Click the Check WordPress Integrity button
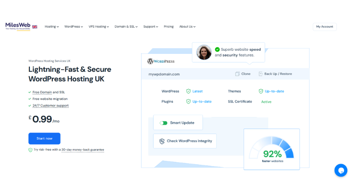This screenshot has width=351, height=195. 185,141
